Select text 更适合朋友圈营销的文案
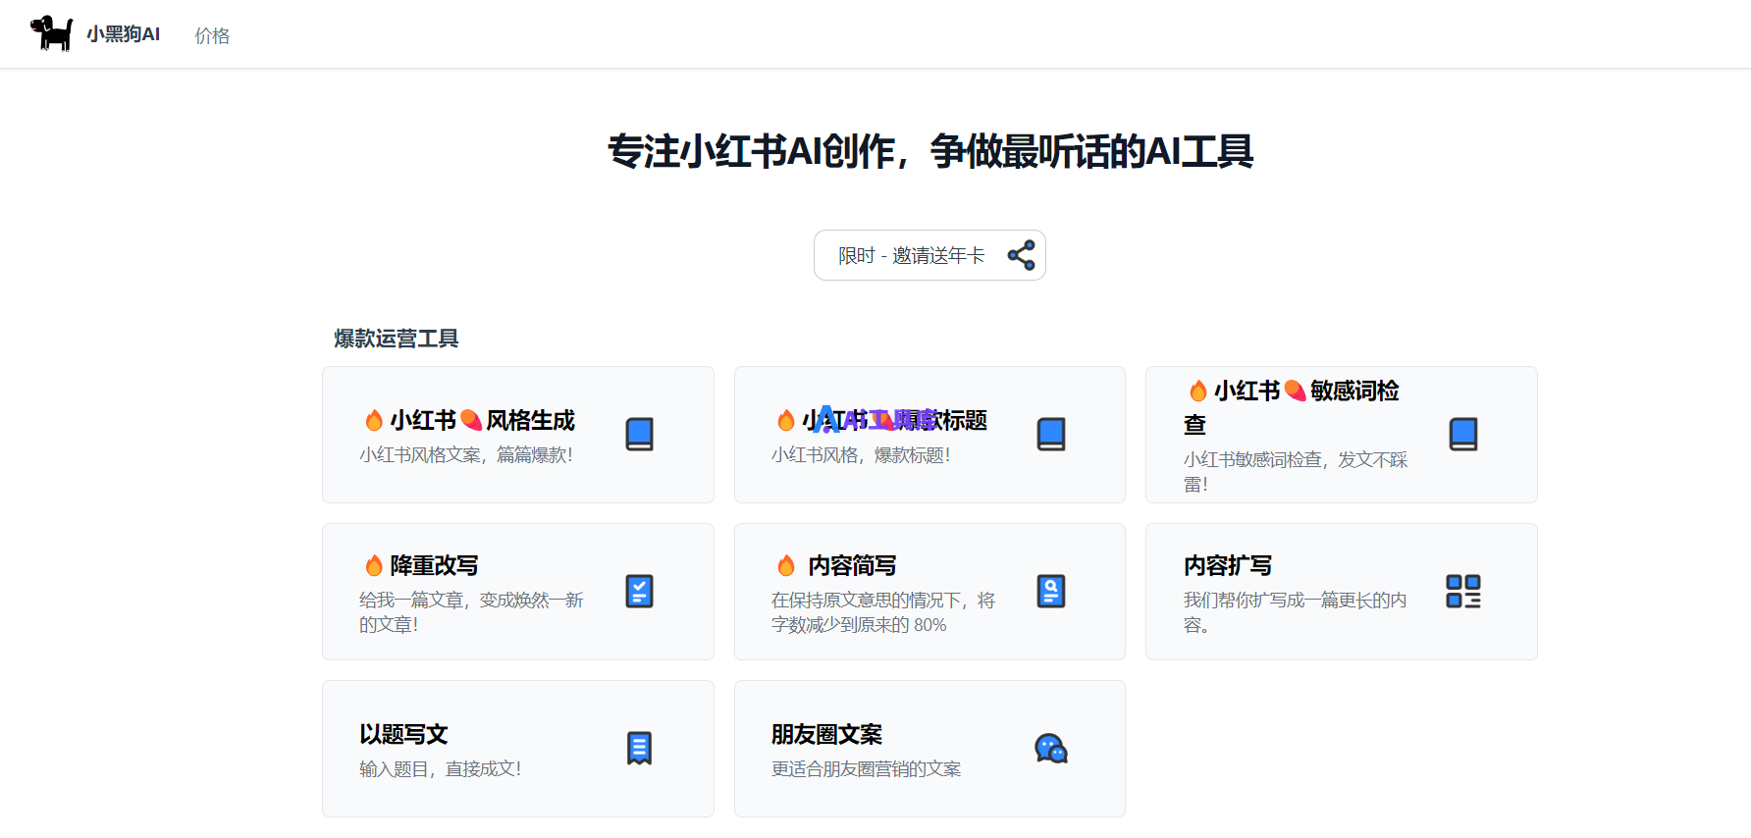This screenshot has width=1751, height=838. tap(866, 768)
